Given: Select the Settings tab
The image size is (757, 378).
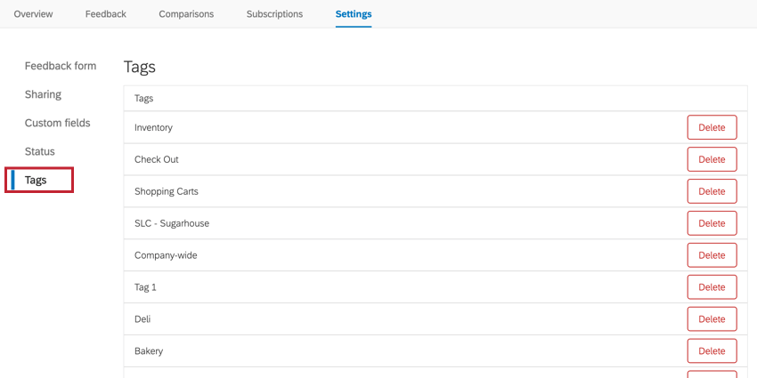Looking at the screenshot, I should click(x=354, y=14).
